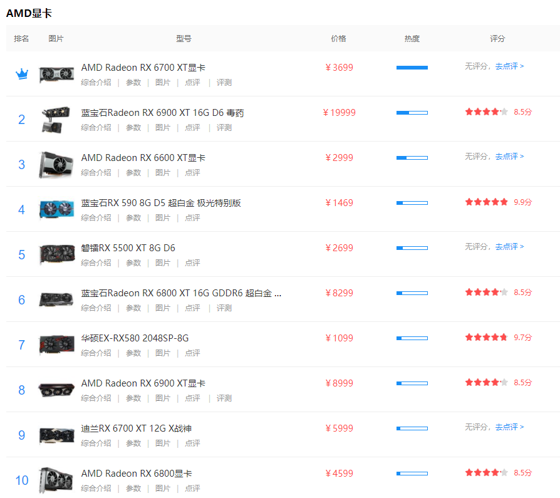
Task: Open 图片 link under 蓝宝石RX 590
Action: [163, 217]
